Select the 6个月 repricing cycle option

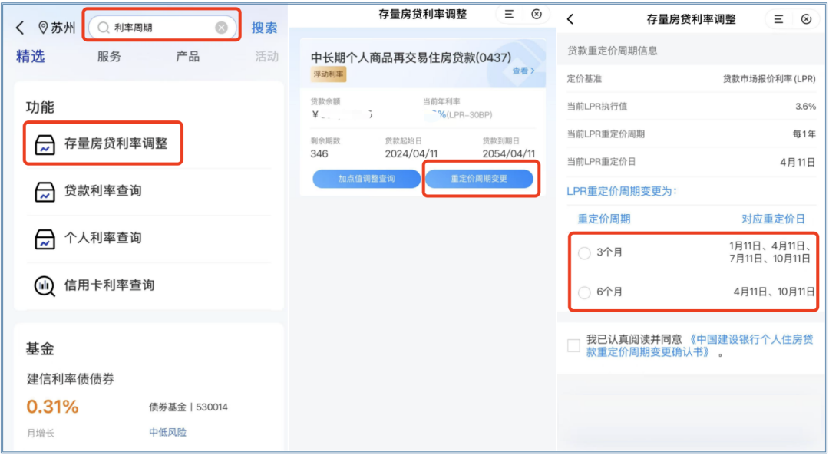[585, 292]
